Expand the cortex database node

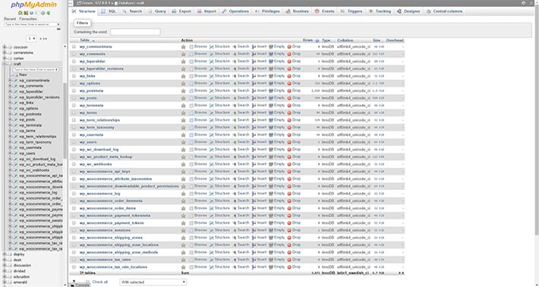pos(5,58)
